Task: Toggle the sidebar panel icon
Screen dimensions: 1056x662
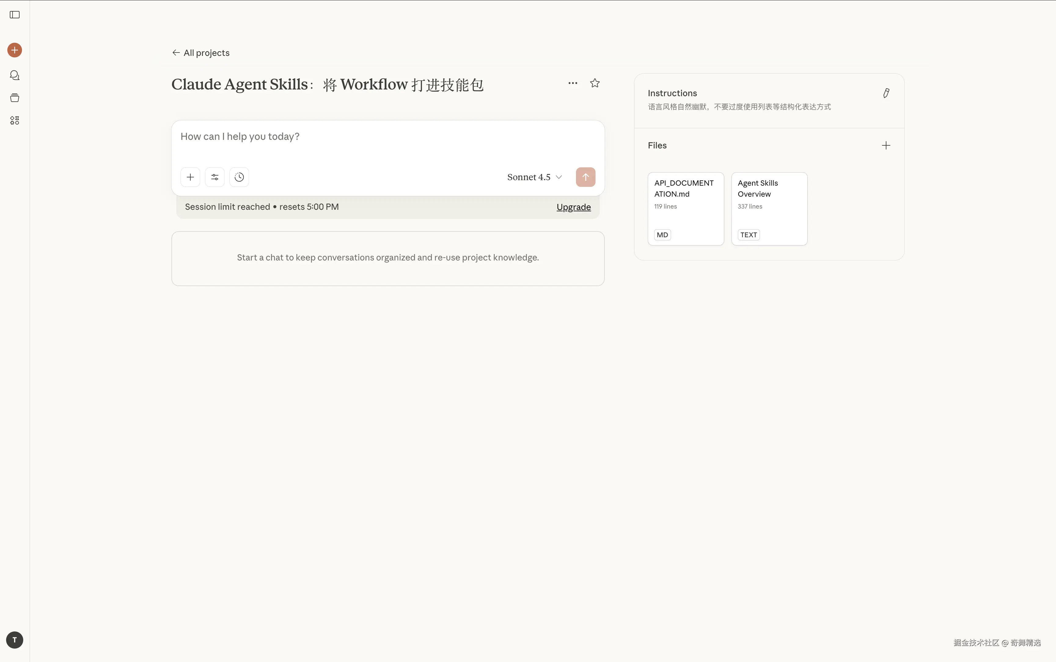Action: [14, 15]
